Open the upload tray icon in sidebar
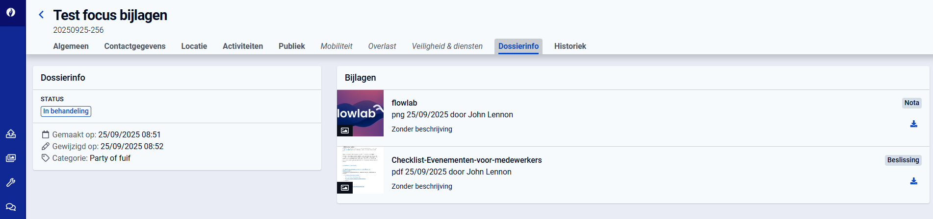This screenshot has width=933, height=219. (11, 134)
